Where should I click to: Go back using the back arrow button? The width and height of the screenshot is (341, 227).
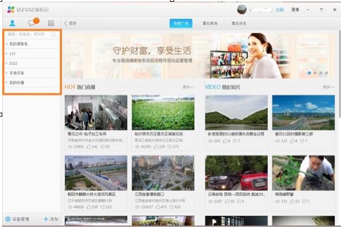coord(70,23)
